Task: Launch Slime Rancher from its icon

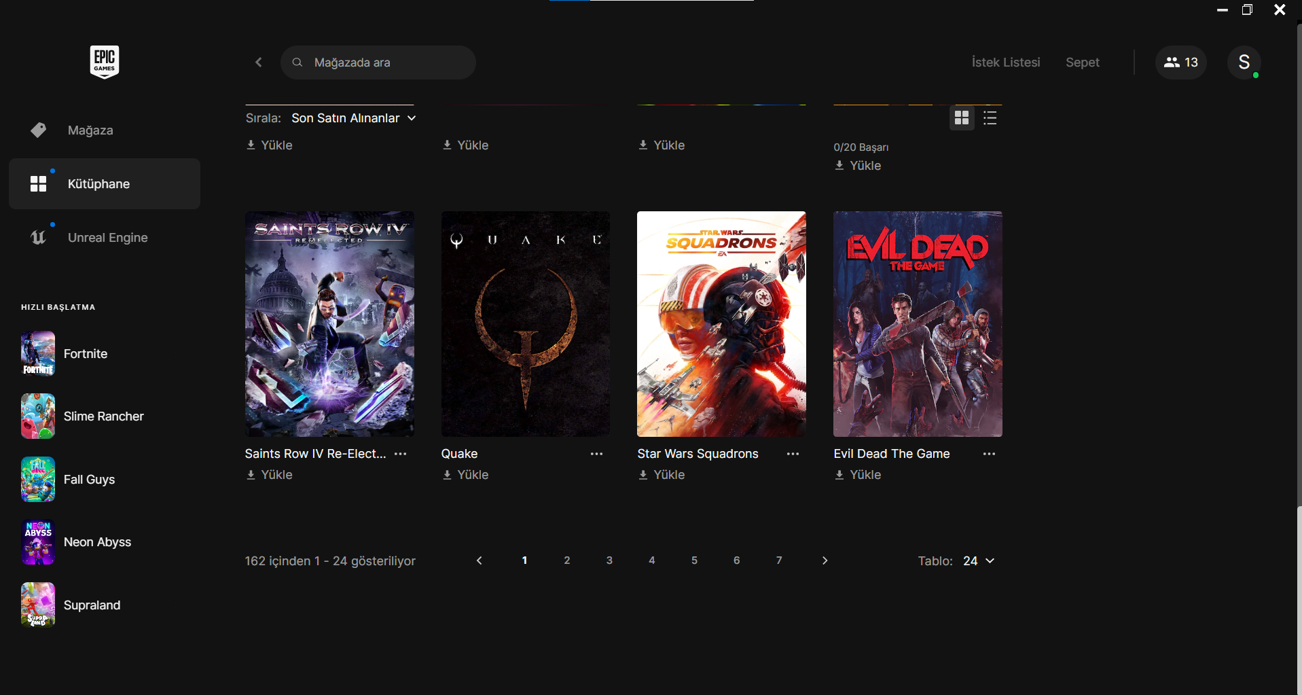Action: coord(38,416)
